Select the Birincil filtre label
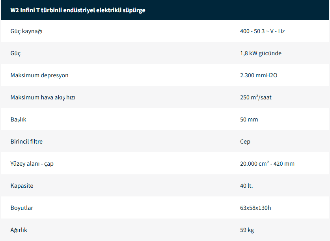The image size is (330, 241). pos(26,142)
